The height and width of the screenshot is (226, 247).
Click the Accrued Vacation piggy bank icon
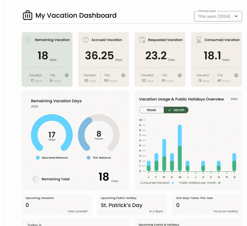(x=86, y=40)
